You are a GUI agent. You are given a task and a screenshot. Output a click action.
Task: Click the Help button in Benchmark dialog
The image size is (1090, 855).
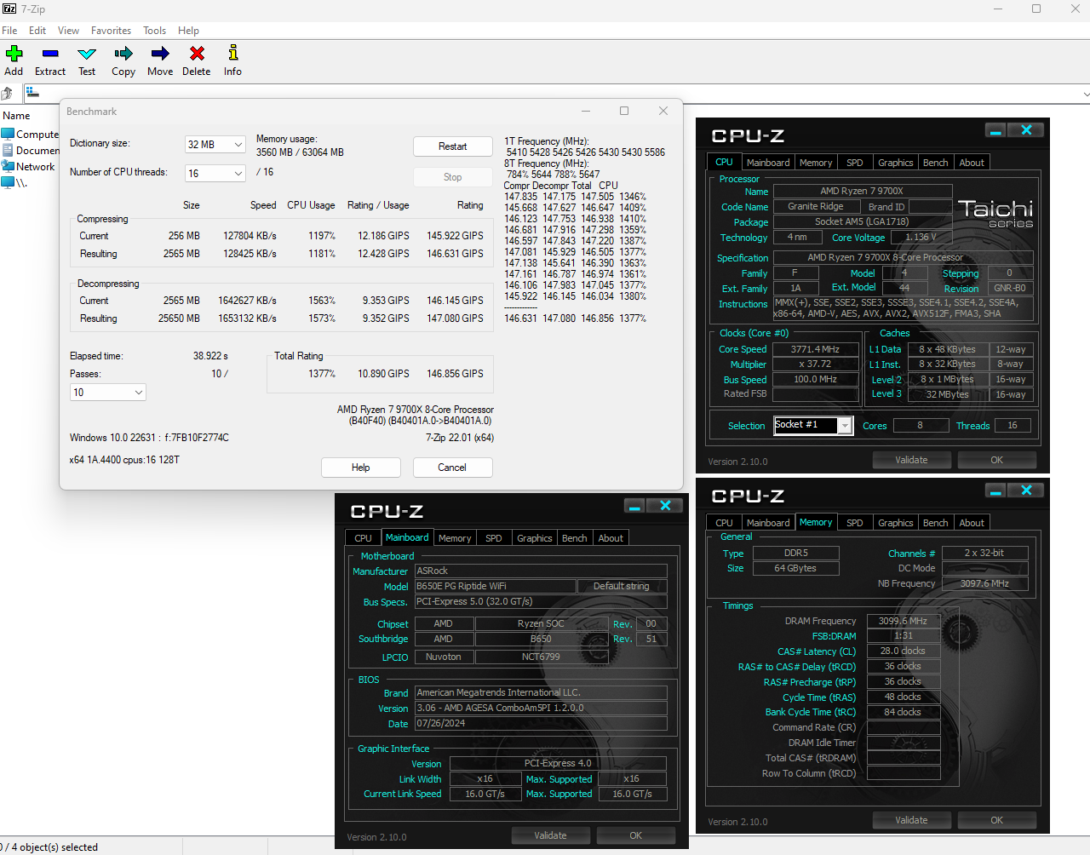361,468
